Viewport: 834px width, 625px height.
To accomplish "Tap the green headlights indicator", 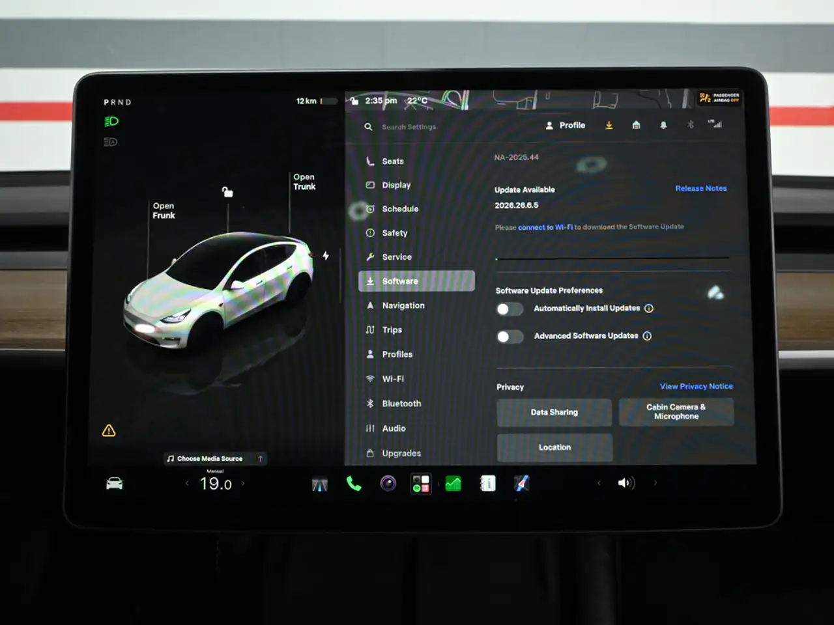I will (x=111, y=122).
